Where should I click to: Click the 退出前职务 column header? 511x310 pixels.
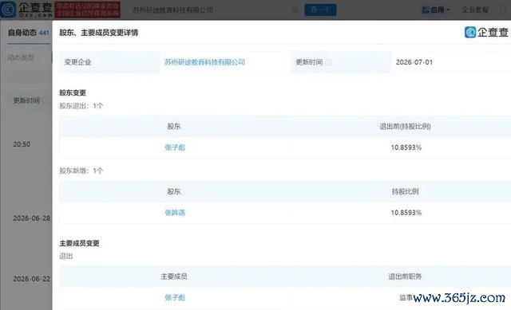[405, 277]
